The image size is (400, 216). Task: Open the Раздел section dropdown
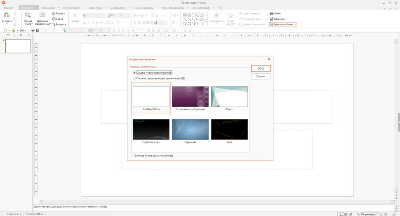pyautogui.click(x=59, y=24)
